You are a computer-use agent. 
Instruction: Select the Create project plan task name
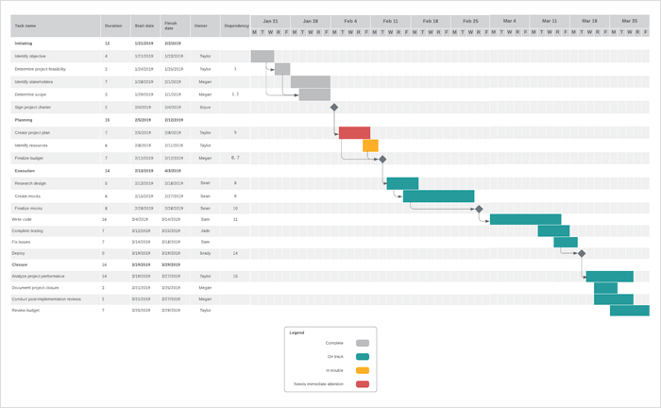pos(32,133)
